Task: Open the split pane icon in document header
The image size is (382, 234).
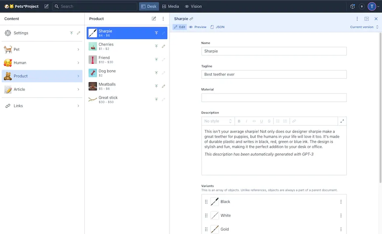Action: (x=367, y=19)
